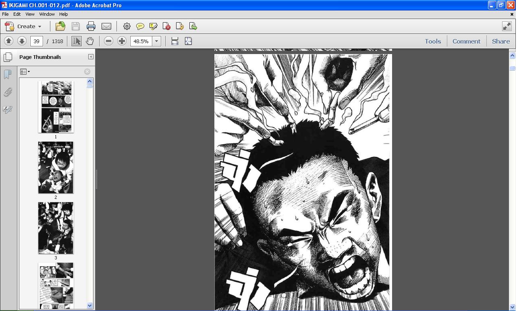Open the Signatures panel icon
517x311 pixels.
point(8,110)
